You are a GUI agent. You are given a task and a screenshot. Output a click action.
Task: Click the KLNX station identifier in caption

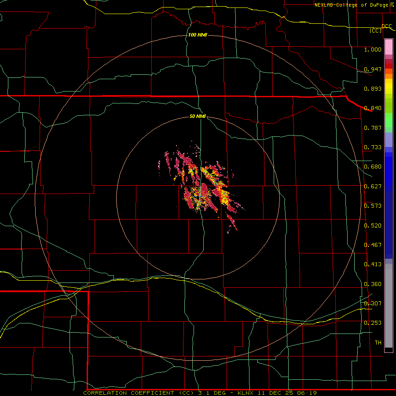(x=246, y=393)
